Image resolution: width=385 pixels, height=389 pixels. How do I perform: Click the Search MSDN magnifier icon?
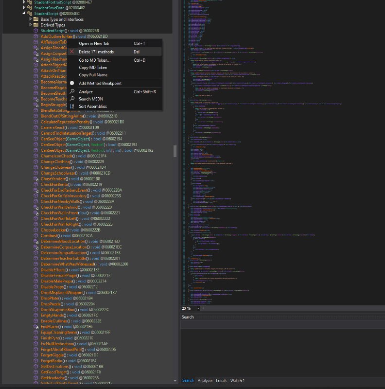tap(72, 99)
